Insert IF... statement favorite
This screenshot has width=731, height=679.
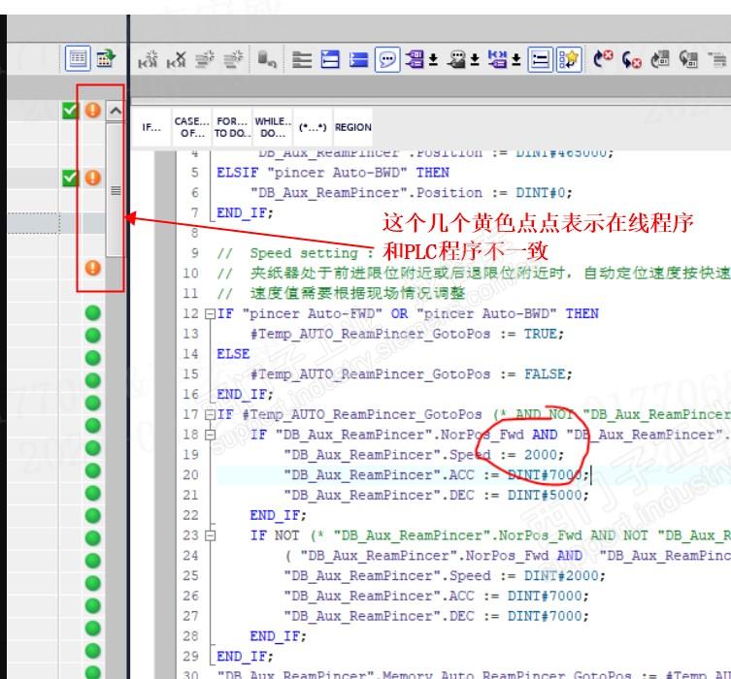(x=151, y=127)
